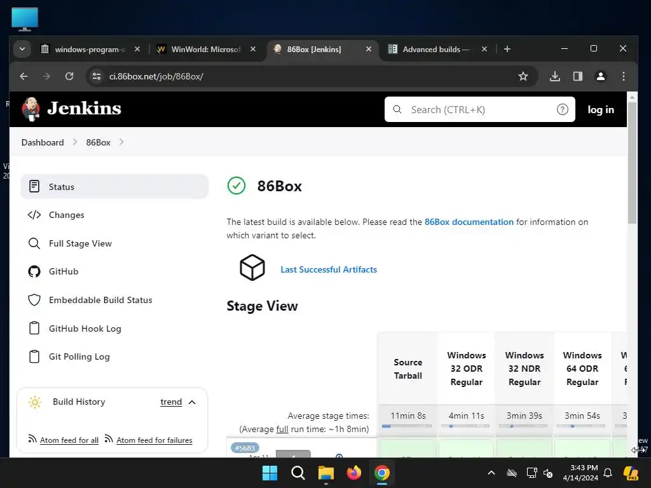Go to Dashboard breadcrumb
Viewport: 651px width, 488px height.
point(43,142)
